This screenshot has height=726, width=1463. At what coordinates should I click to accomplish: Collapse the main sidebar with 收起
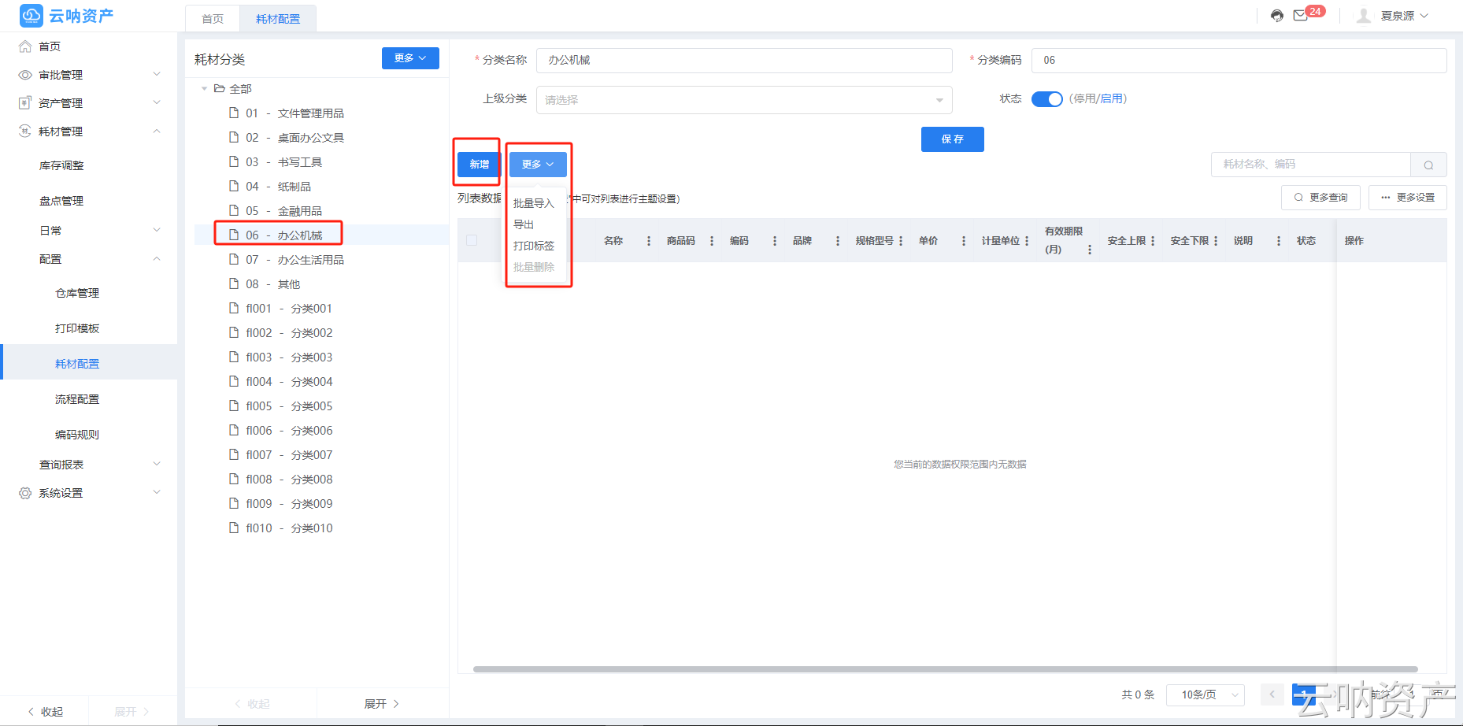(x=45, y=712)
